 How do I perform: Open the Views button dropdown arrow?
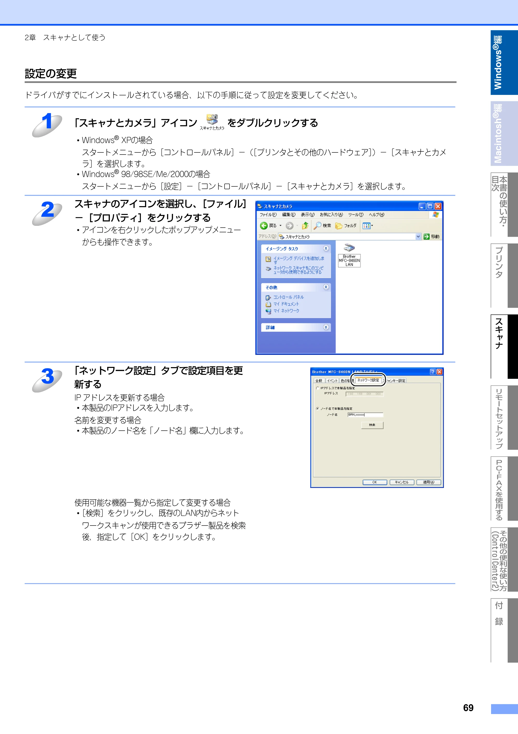pyautogui.click(x=372, y=226)
